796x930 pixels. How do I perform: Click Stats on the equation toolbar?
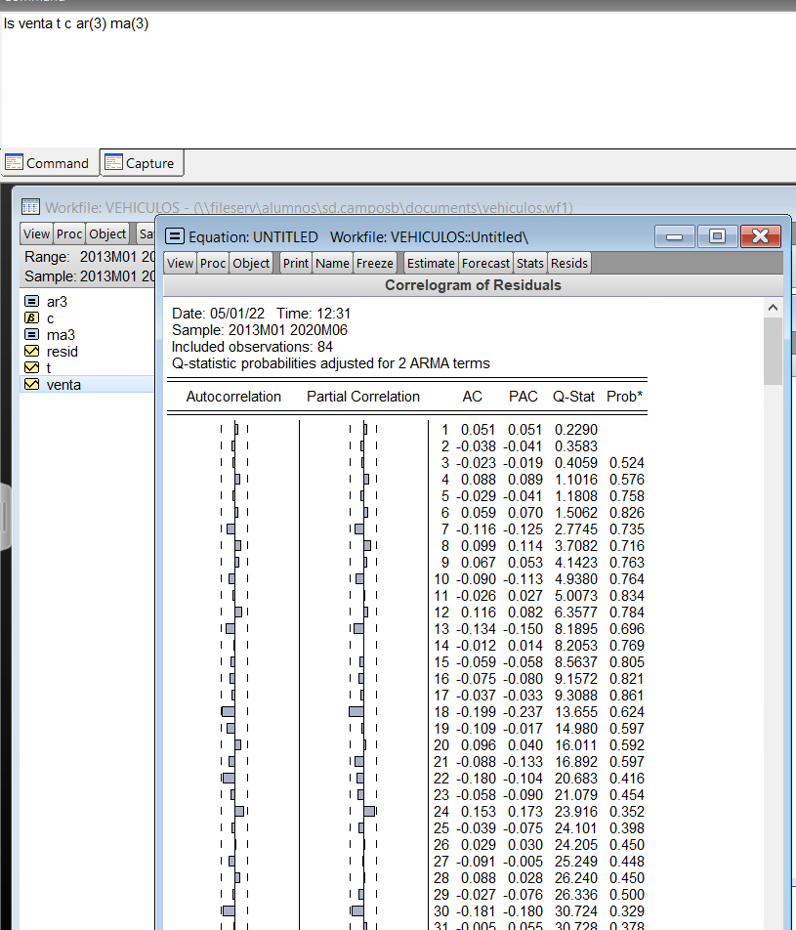[529, 262]
